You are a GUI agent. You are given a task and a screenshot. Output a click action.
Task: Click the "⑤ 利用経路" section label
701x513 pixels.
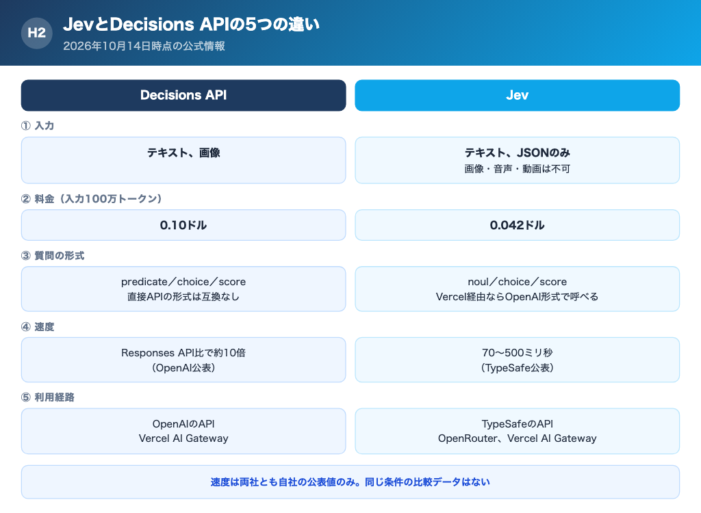[x=48, y=397]
